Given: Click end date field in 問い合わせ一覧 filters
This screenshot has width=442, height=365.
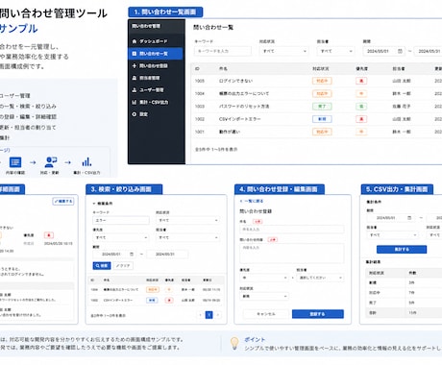Looking at the screenshot, I should pyautogui.click(x=429, y=51).
